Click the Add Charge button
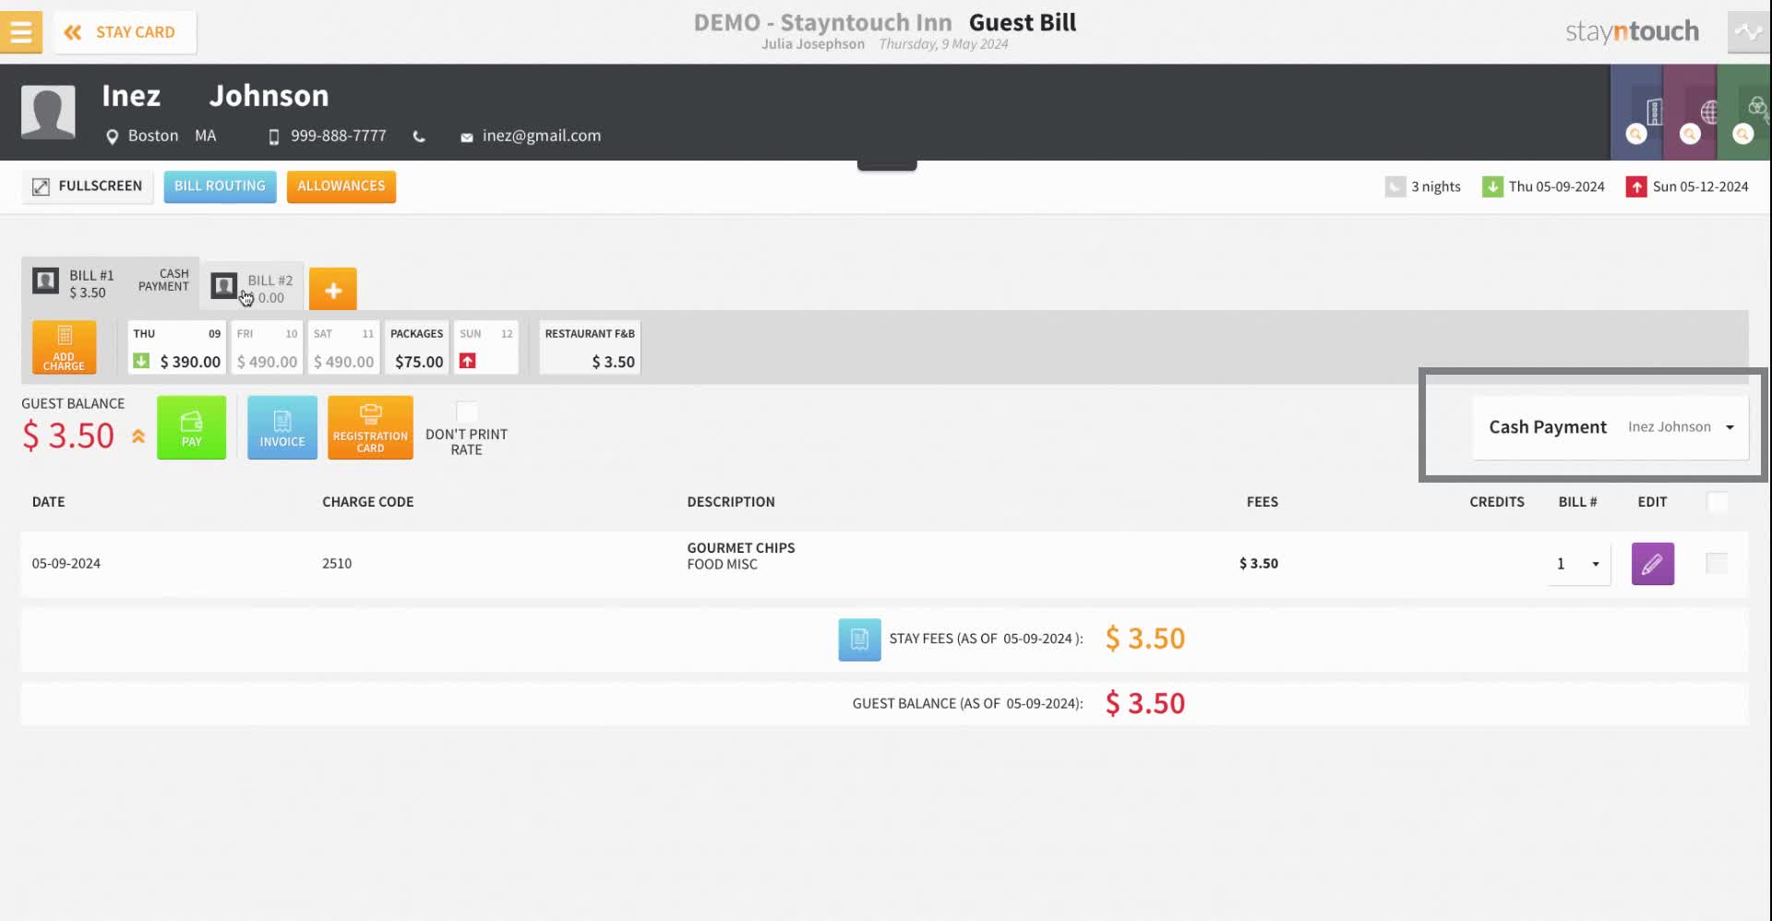 pyautogui.click(x=64, y=347)
